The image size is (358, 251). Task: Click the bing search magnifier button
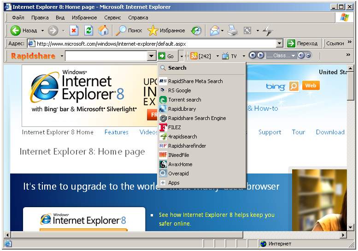click(x=294, y=86)
